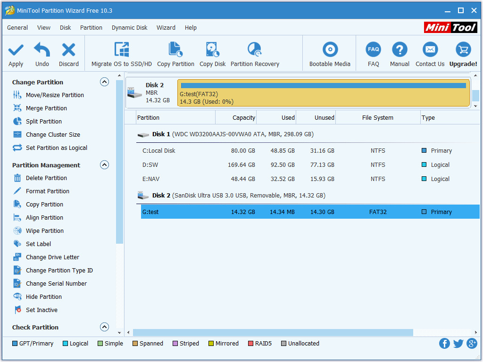Start Partition Recovery from toolbar

tap(255, 50)
